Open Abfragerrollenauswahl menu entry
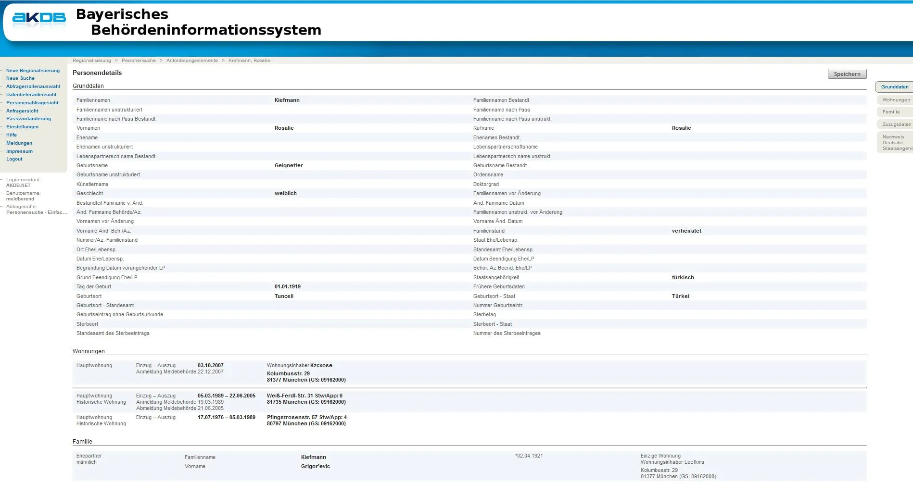The height and width of the screenshot is (483, 913). click(x=33, y=87)
